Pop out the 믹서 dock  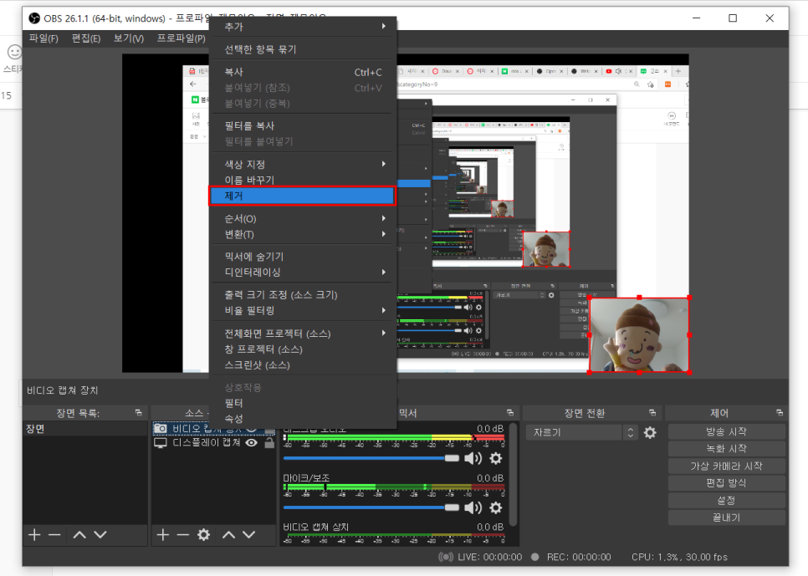510,413
